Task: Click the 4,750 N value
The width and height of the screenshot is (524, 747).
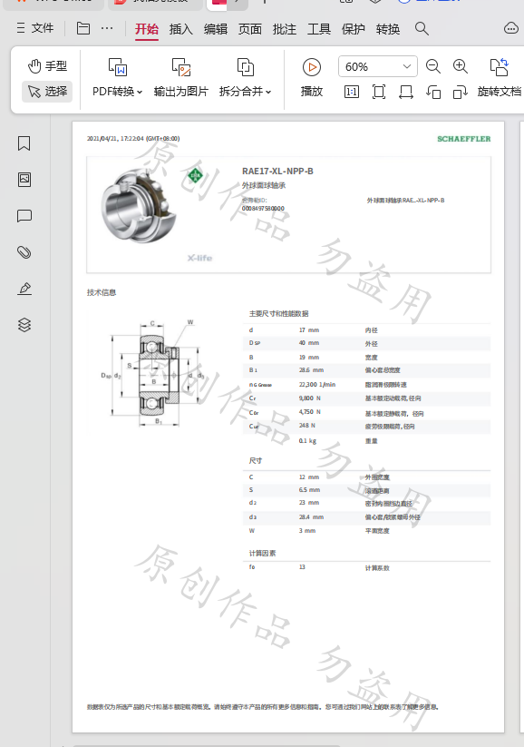Action: point(309,411)
